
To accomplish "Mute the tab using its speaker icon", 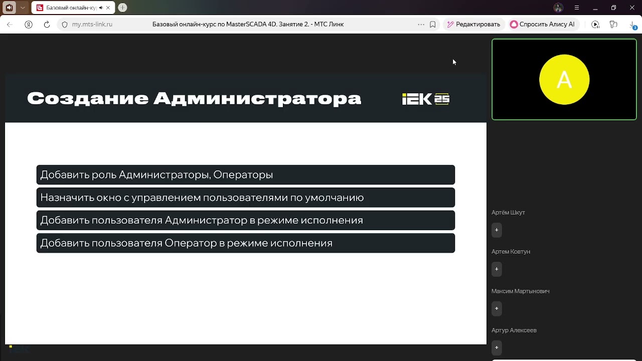I will click(x=101, y=8).
